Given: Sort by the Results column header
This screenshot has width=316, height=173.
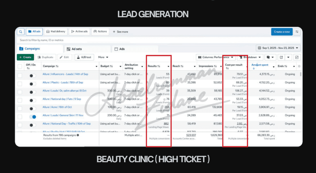Looking at the screenshot, I should pos(154,66).
